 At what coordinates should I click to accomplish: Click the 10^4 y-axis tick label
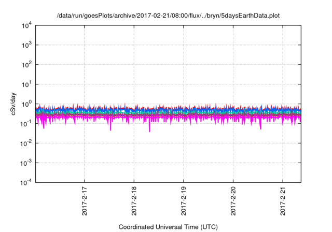pyautogui.click(x=27, y=25)
